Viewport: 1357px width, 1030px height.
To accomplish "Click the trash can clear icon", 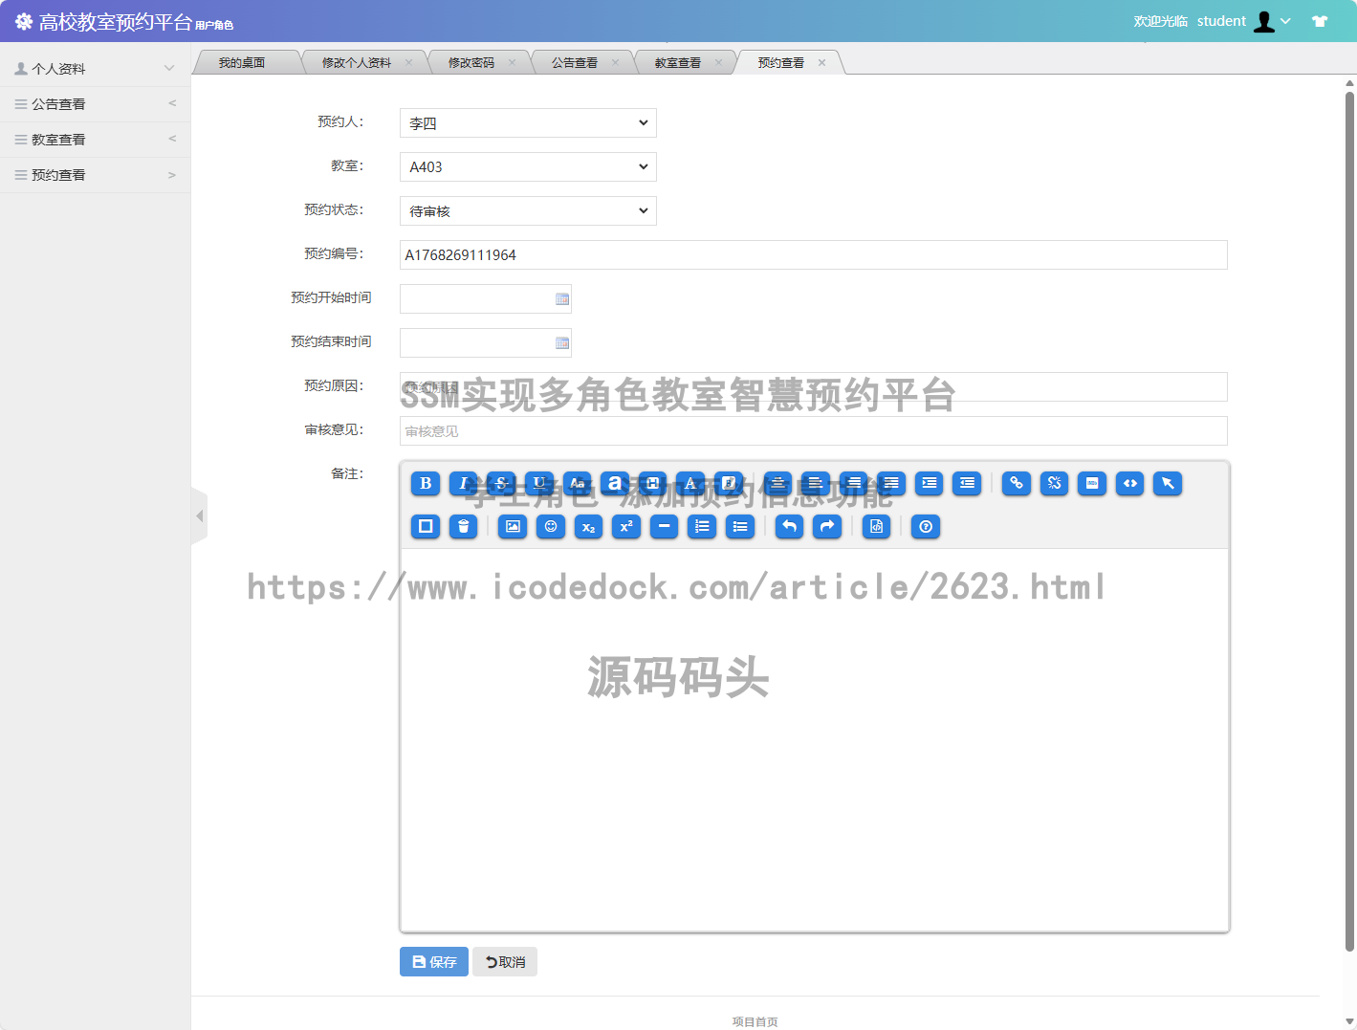I will [463, 527].
